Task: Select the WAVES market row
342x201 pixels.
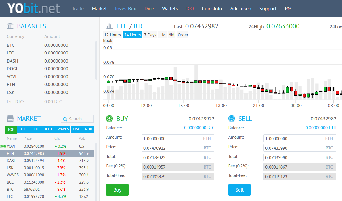Action: pyautogui.click(x=47, y=175)
